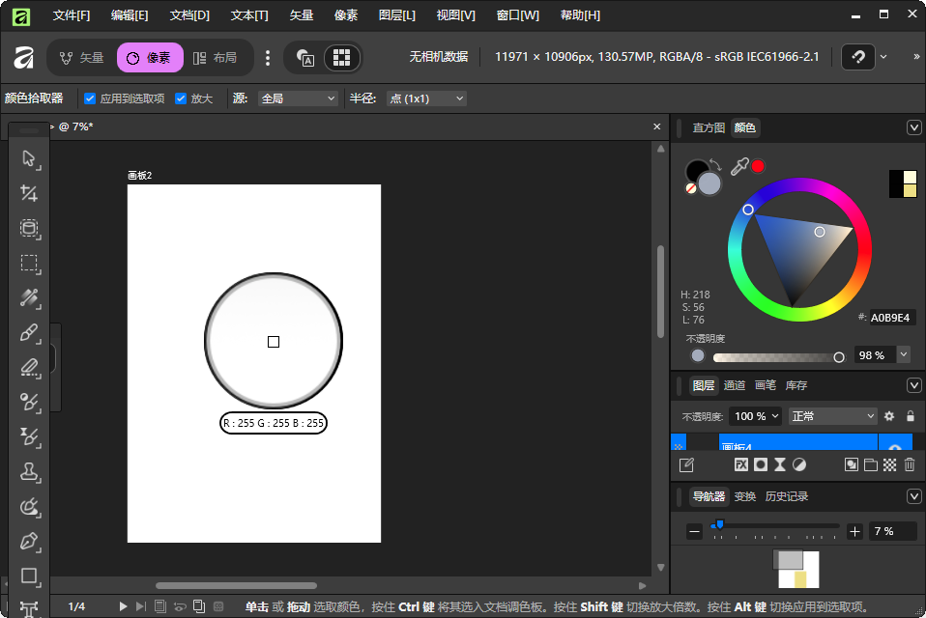Switch to the 直方图 tab
This screenshot has height=618, width=926.
point(709,128)
